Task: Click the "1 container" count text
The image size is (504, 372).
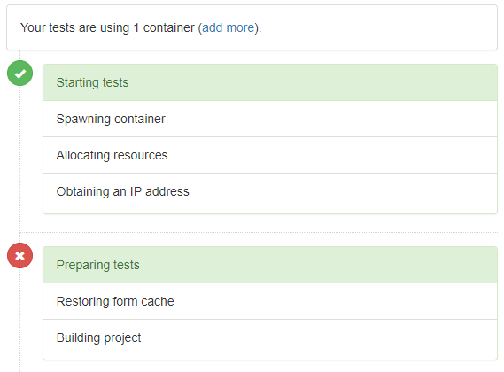Action: click(164, 27)
